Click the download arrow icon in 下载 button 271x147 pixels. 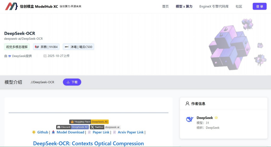68,82
